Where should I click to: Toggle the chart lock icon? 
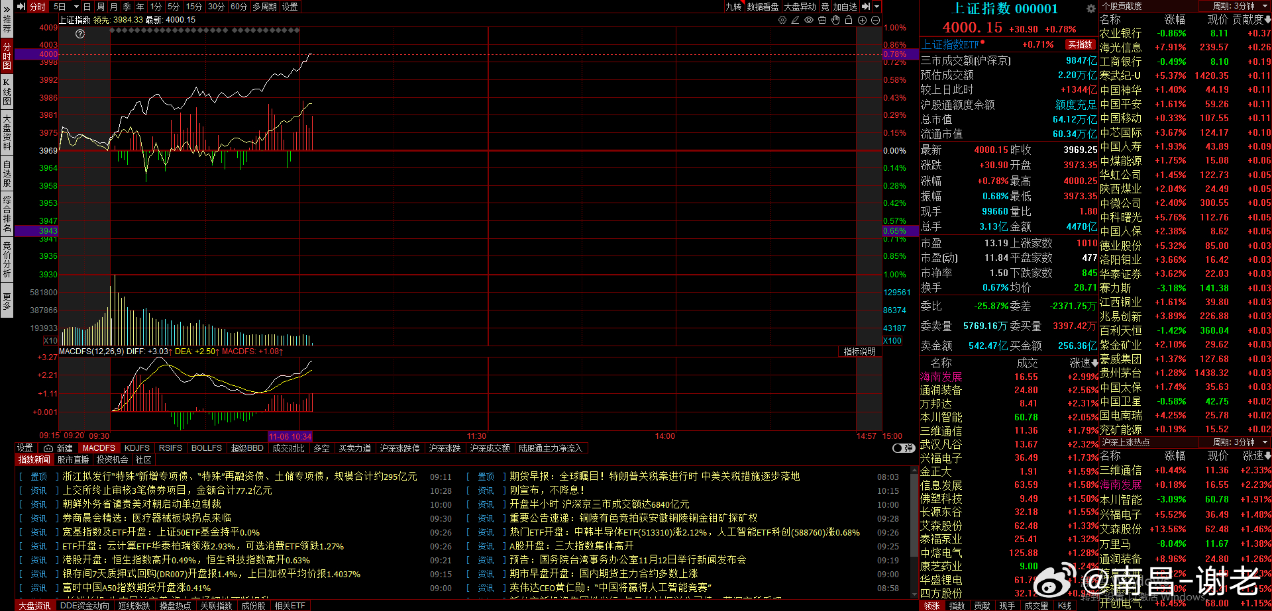(849, 20)
